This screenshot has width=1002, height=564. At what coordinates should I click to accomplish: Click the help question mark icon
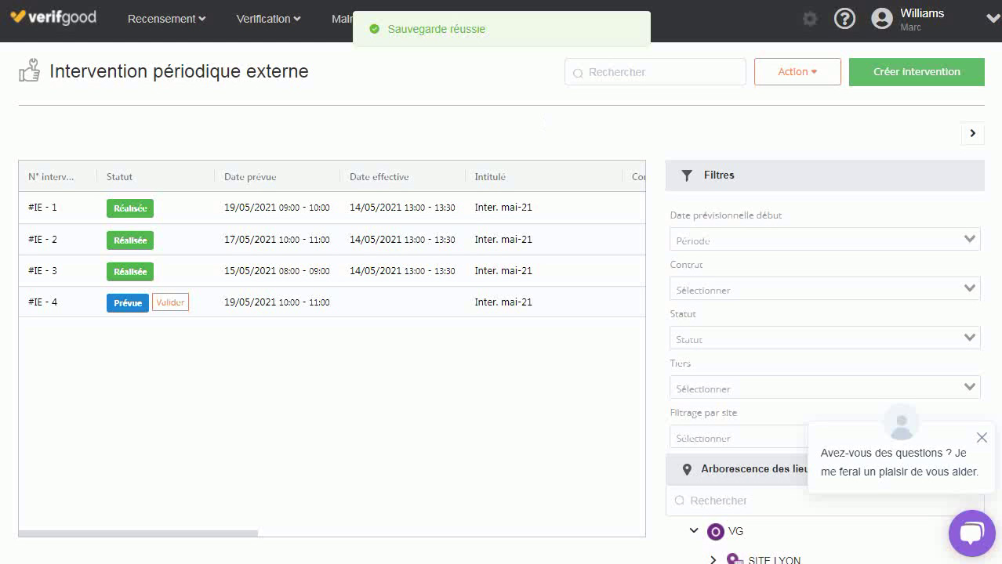844,19
